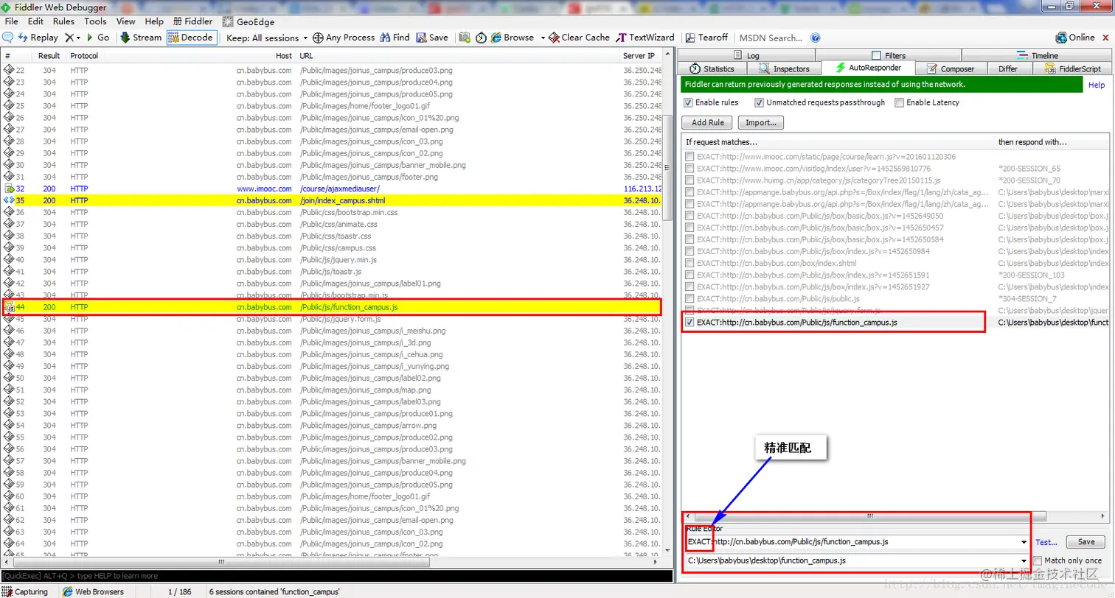The image size is (1115, 598).
Task: Select session 44 function_campus.js
Action: coord(332,307)
